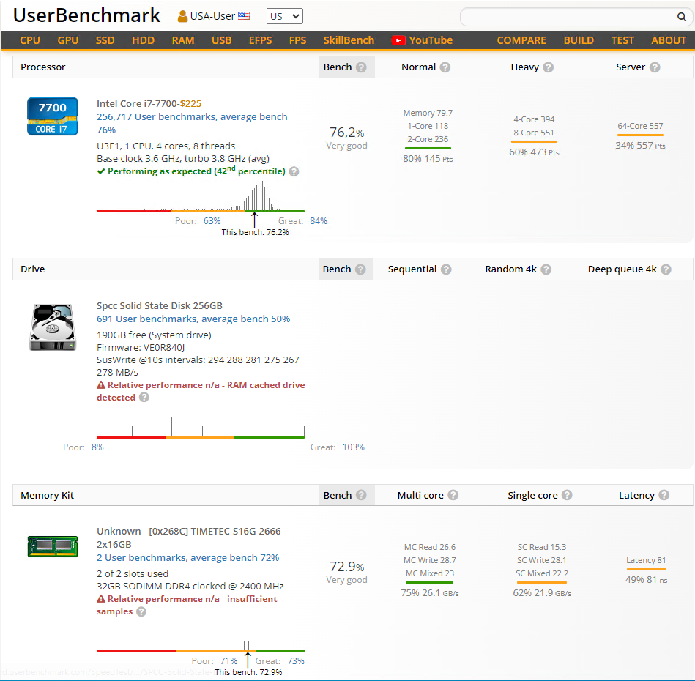Screen dimensions: 695x681
Task: Click memory Great 73% value
Action: pos(296,661)
